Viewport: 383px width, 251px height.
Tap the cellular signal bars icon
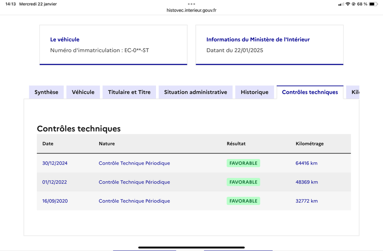pos(341,4)
